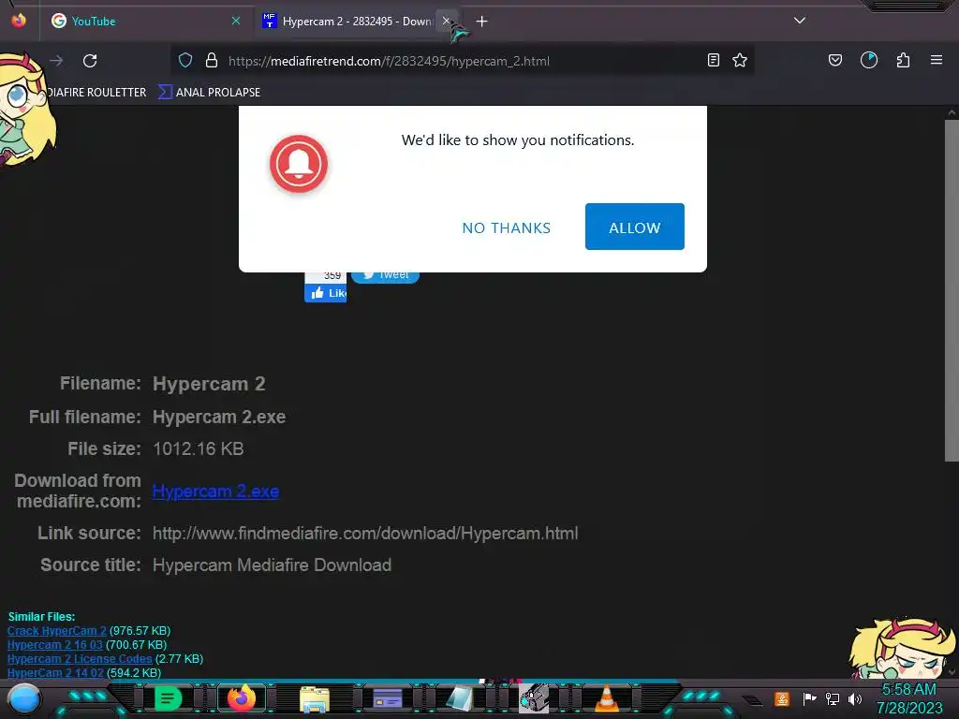This screenshot has width=959, height=719.
Task: Expand the list all tabs chevron
Action: click(x=800, y=21)
